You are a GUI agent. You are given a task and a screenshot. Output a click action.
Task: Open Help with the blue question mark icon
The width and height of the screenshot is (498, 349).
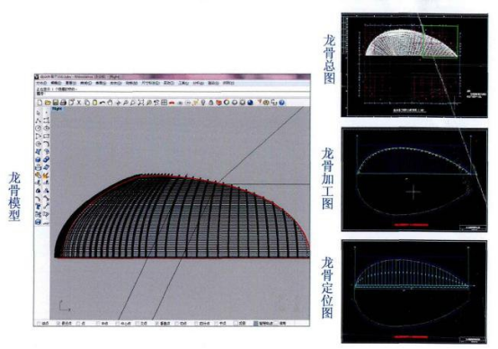point(281,103)
